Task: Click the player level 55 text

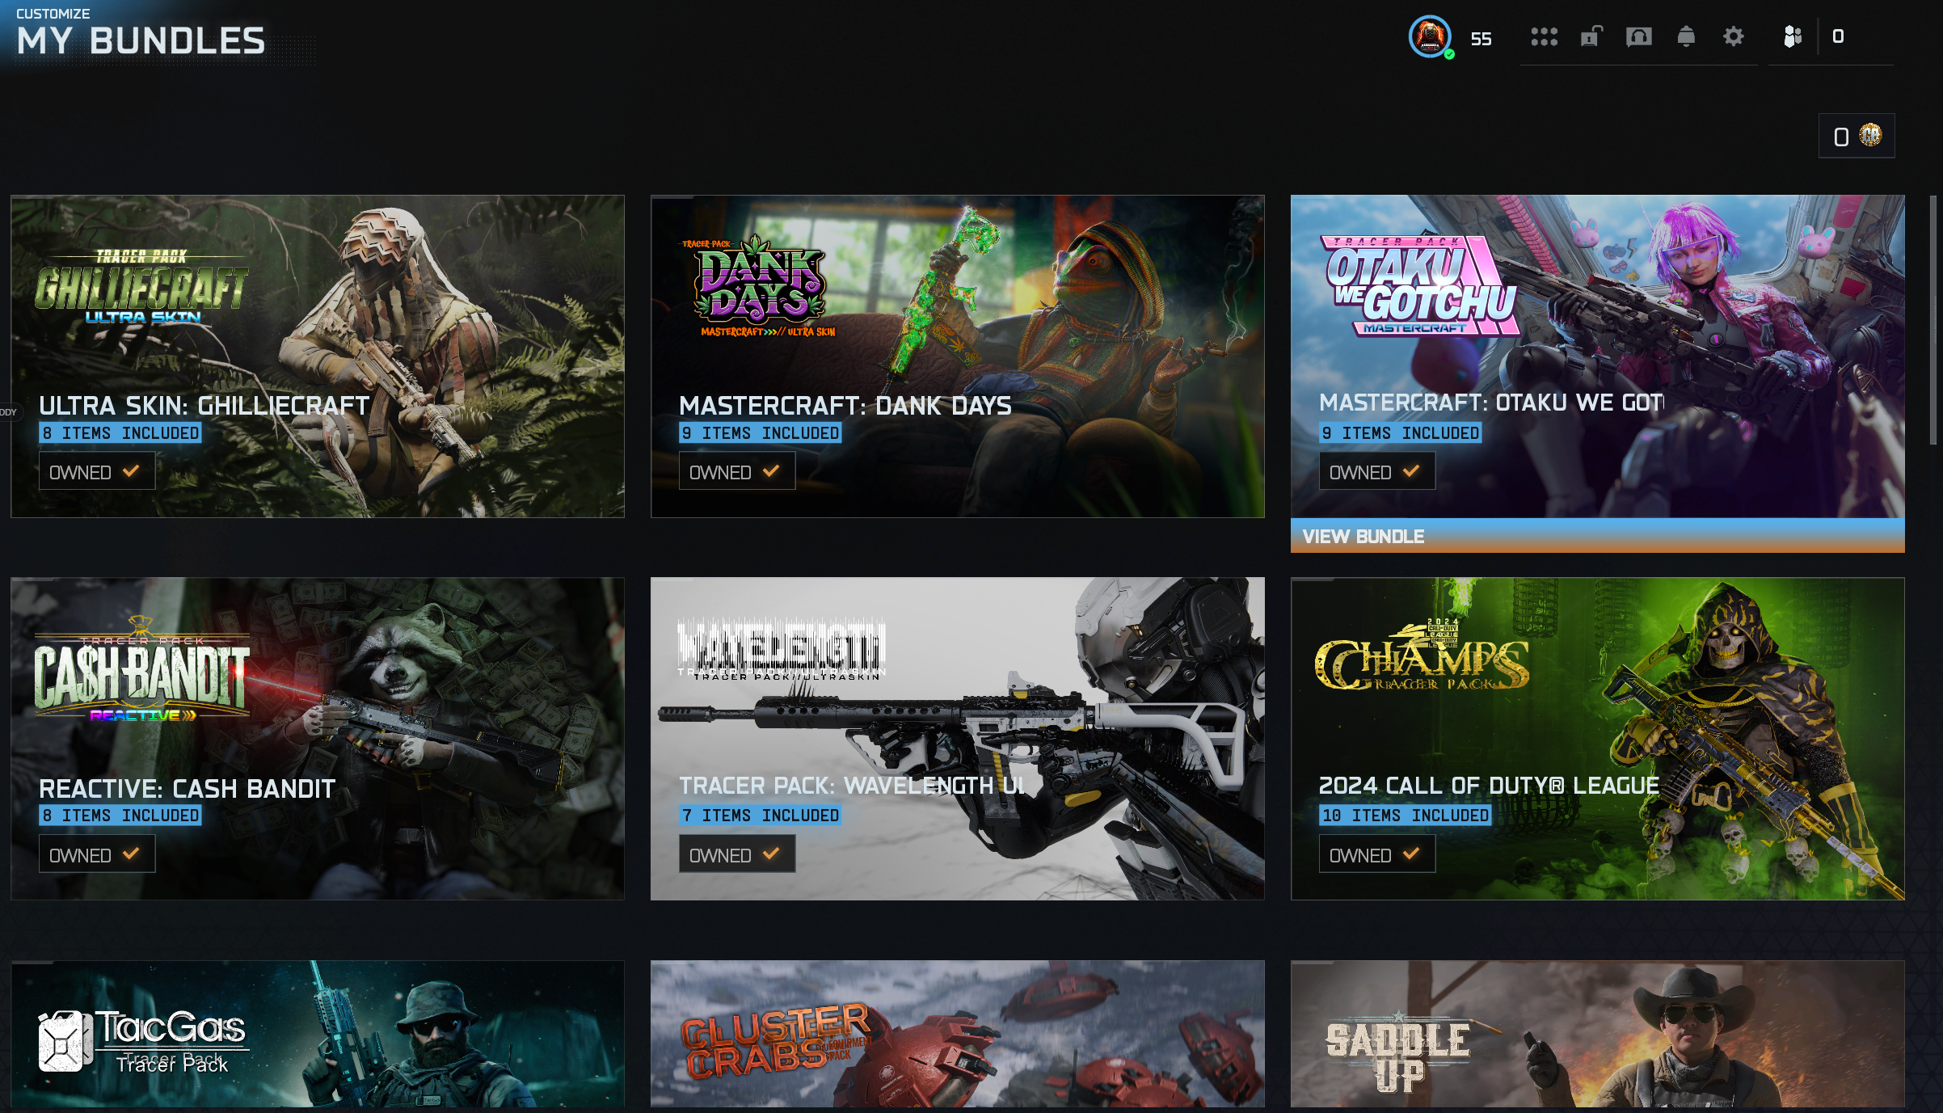Action: [x=1481, y=39]
